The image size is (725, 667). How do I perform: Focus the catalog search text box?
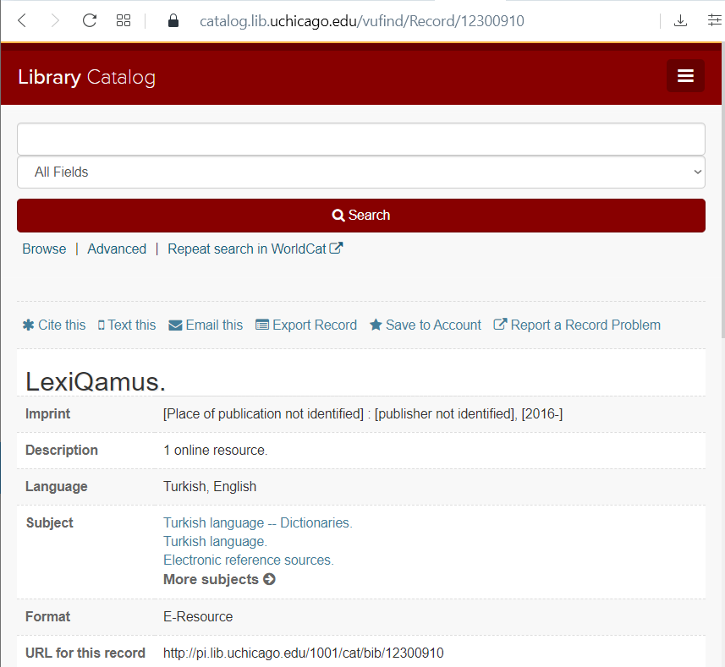click(x=361, y=139)
